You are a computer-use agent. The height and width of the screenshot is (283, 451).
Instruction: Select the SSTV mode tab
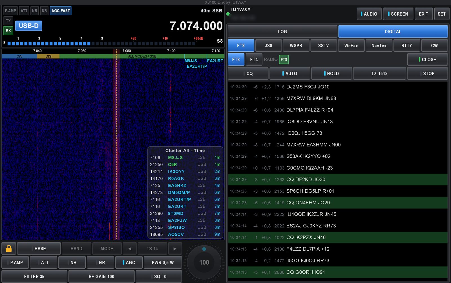[324, 45]
